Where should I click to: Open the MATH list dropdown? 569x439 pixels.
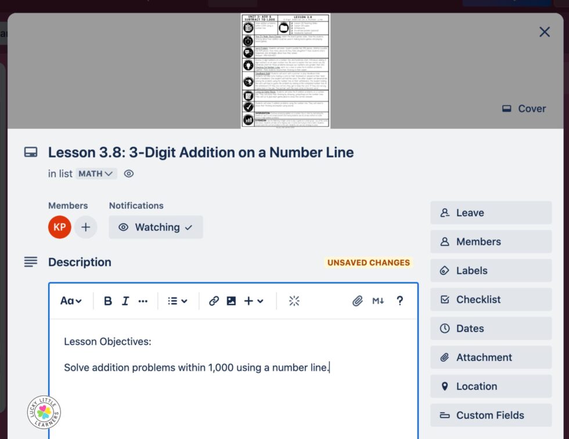pyautogui.click(x=96, y=173)
